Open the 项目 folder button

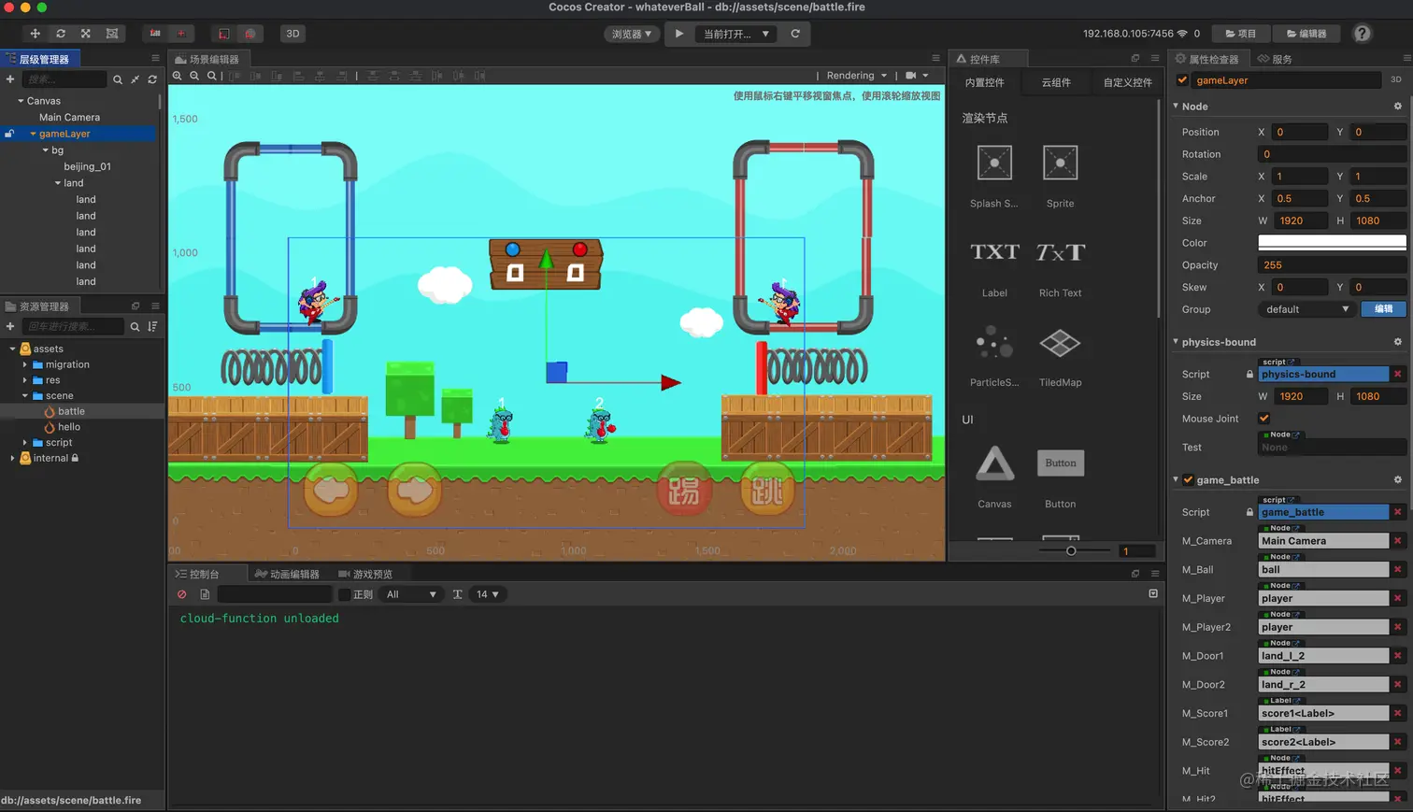[1240, 34]
